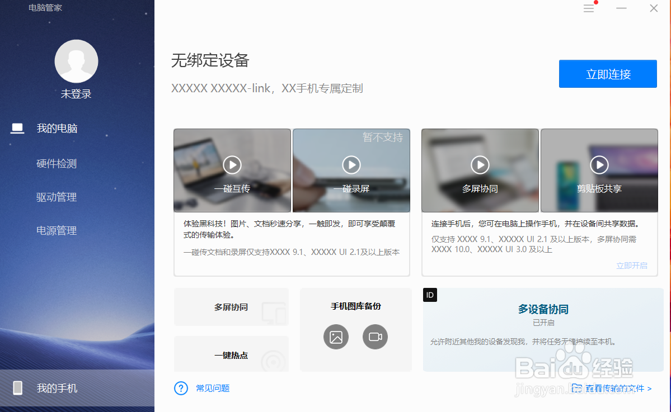This screenshot has width=671, height=412.
Task: Click the 一碰互传 thumbnail caption
Action: tap(232, 188)
